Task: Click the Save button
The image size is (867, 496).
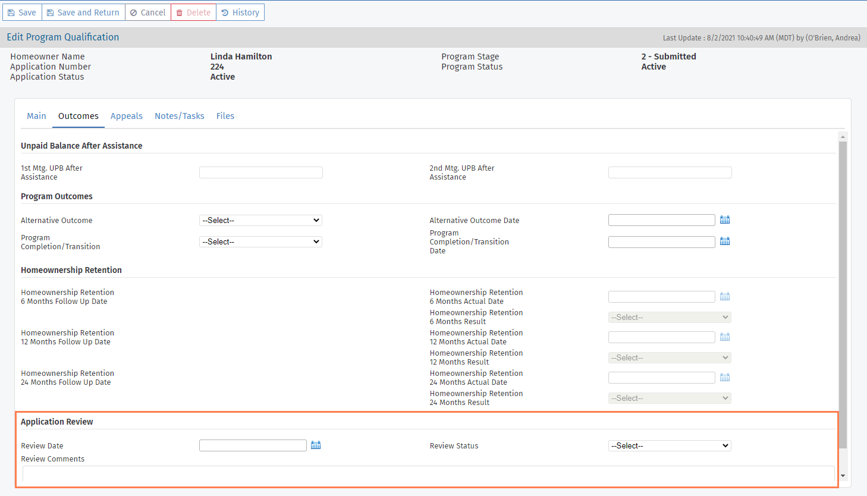Action: click(x=22, y=12)
